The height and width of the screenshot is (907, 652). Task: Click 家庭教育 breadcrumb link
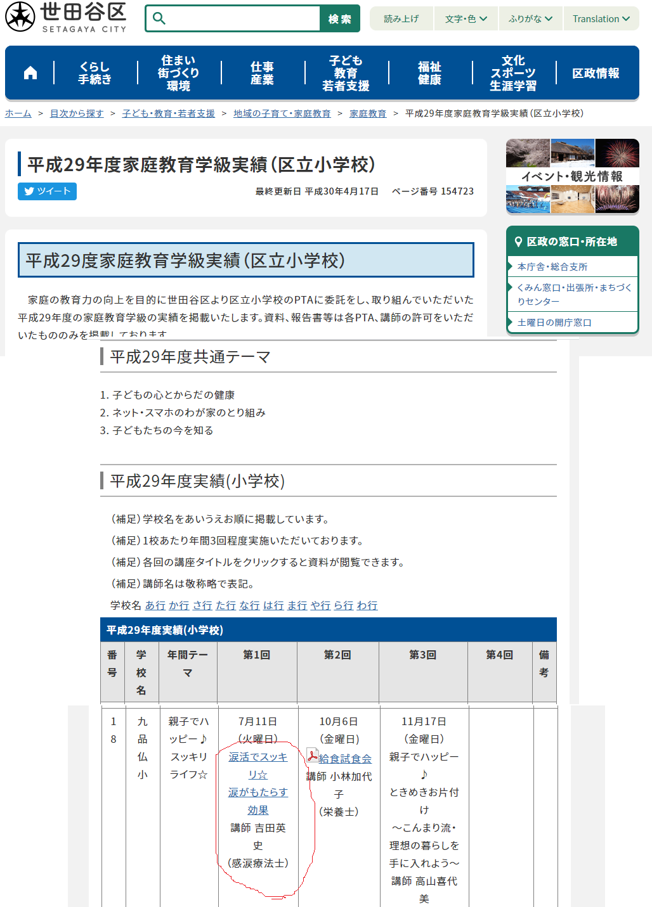[368, 113]
